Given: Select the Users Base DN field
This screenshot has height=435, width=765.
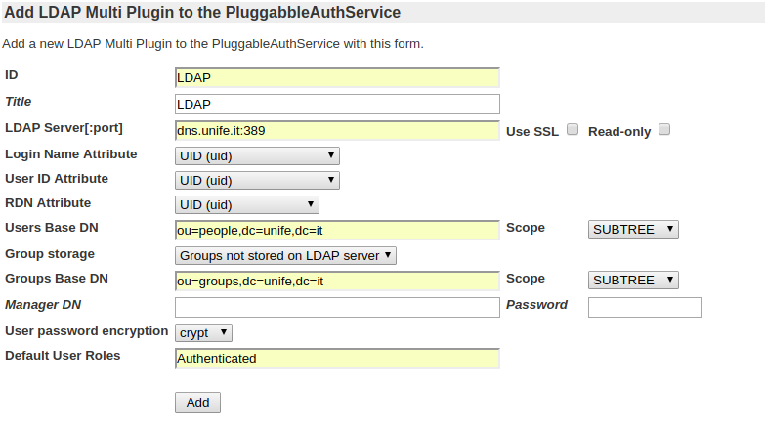Looking at the screenshot, I should tap(337, 230).
